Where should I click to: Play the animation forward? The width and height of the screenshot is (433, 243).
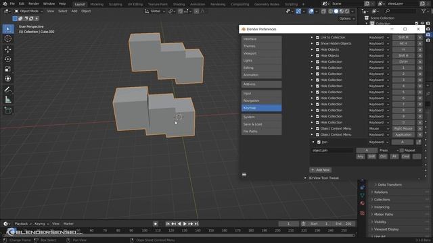[185, 223]
